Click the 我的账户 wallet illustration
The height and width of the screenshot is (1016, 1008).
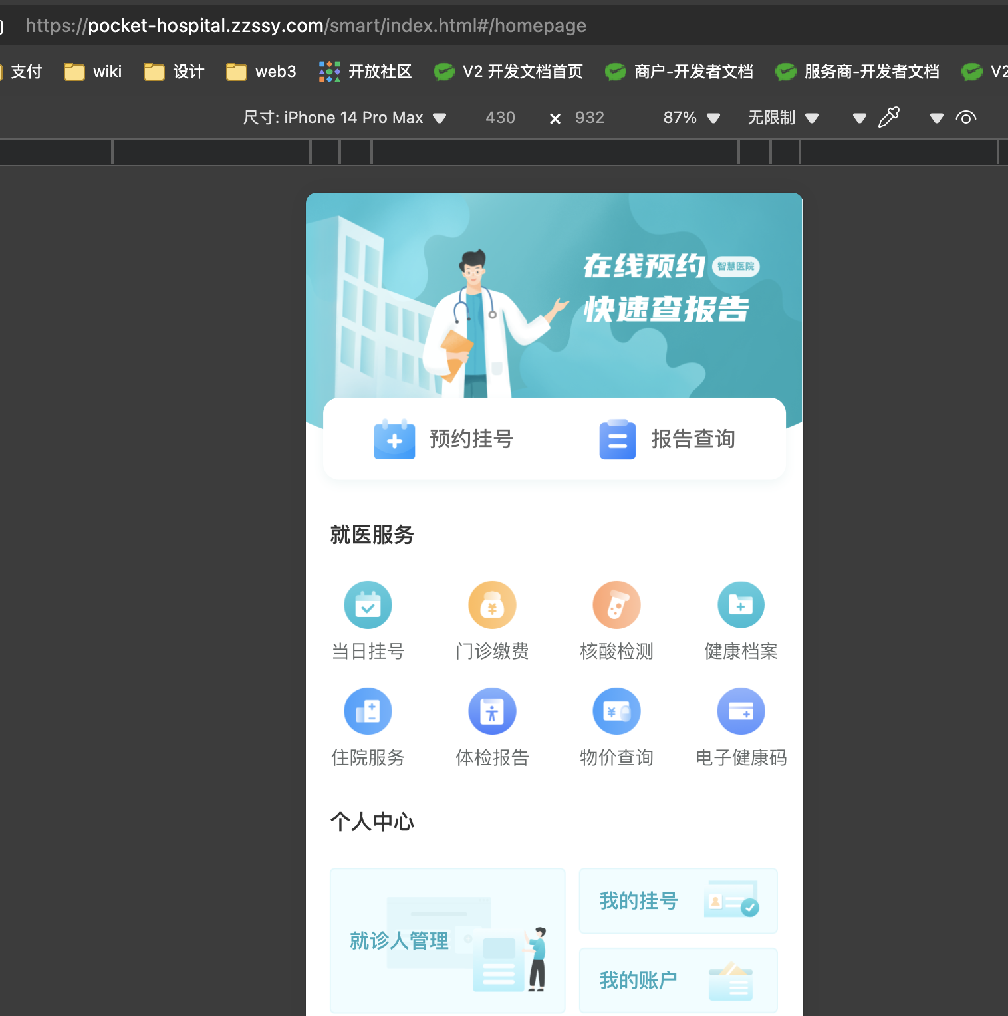pos(731,981)
